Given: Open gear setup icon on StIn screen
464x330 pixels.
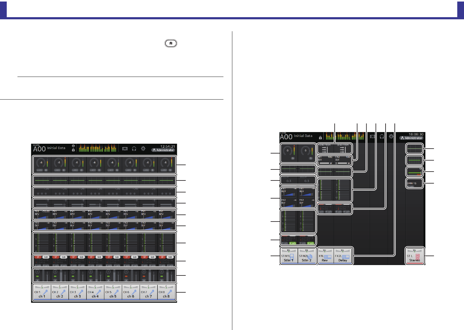Looking at the screenshot, I should tap(391, 137).
